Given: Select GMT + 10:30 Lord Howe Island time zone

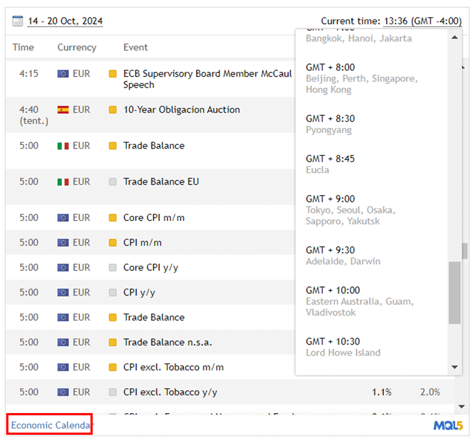Looking at the screenshot, I should (343, 347).
